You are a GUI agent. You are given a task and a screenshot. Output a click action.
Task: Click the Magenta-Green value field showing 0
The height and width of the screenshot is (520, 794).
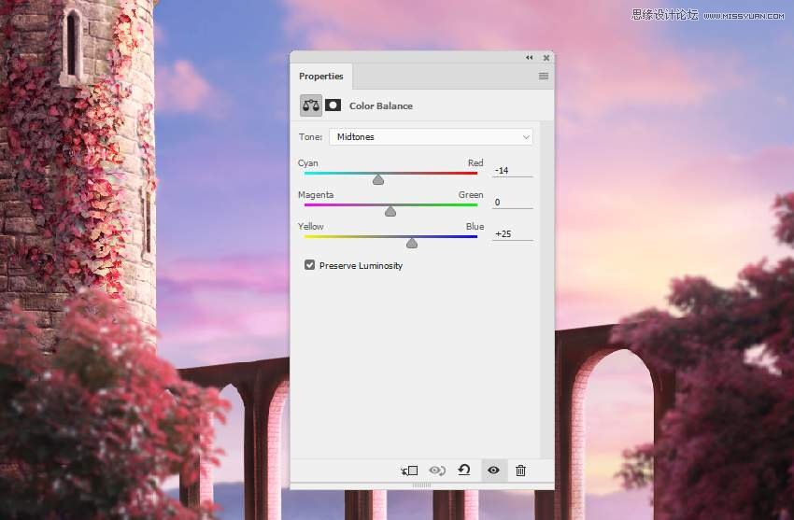coord(513,202)
